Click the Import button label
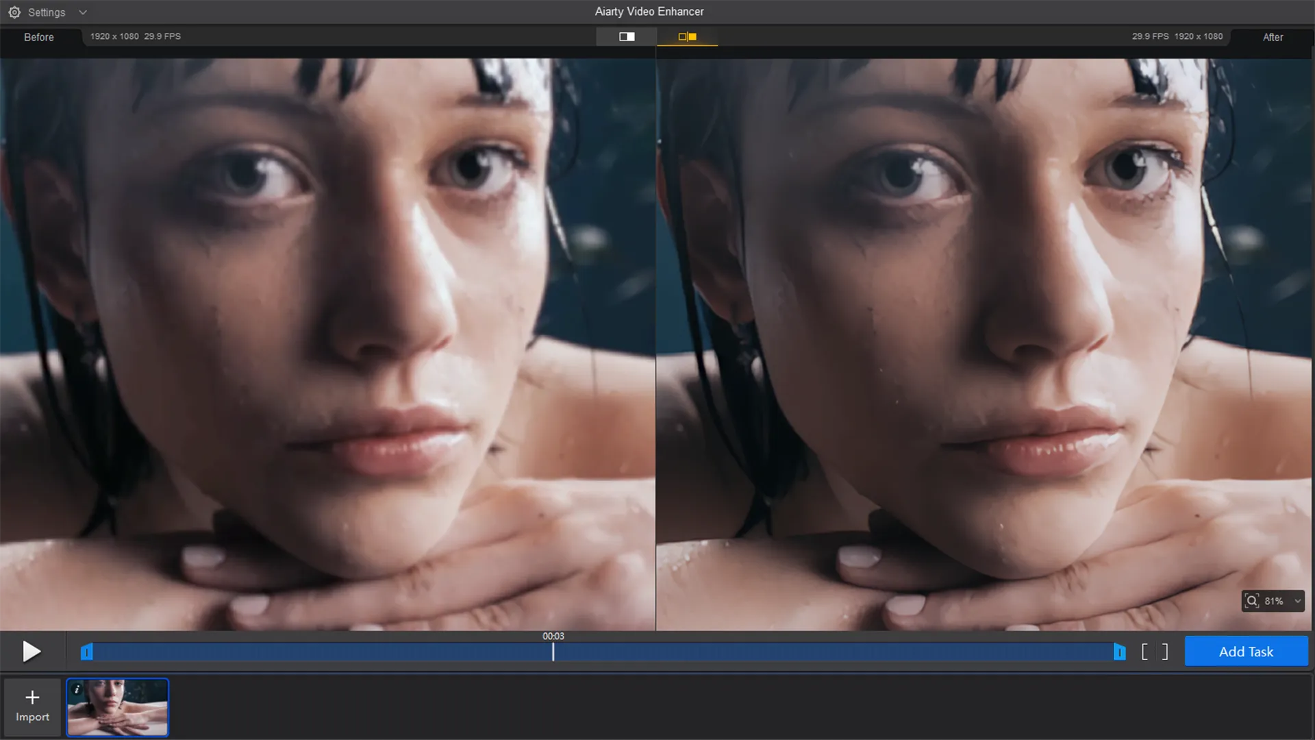1315x740 pixels. [x=32, y=717]
